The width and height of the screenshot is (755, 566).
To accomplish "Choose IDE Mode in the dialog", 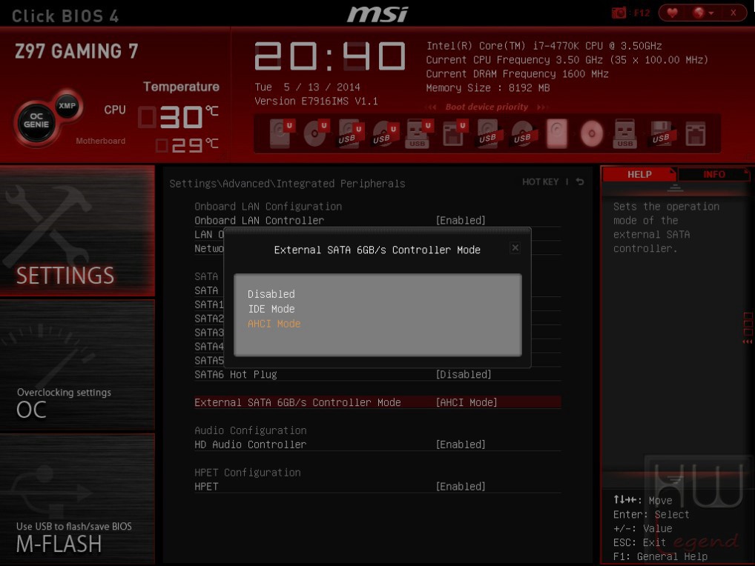I will point(271,309).
